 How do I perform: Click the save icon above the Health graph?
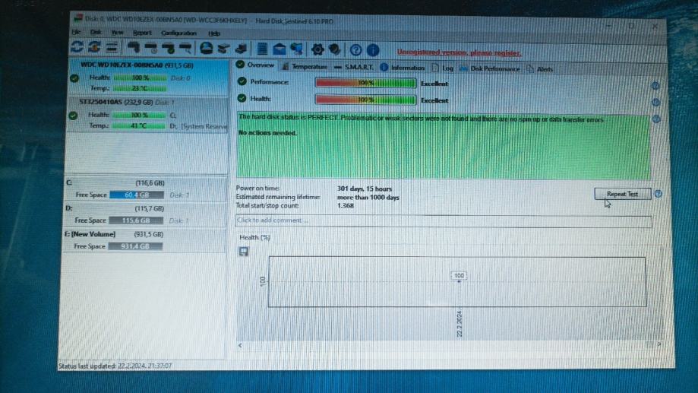pyautogui.click(x=244, y=252)
